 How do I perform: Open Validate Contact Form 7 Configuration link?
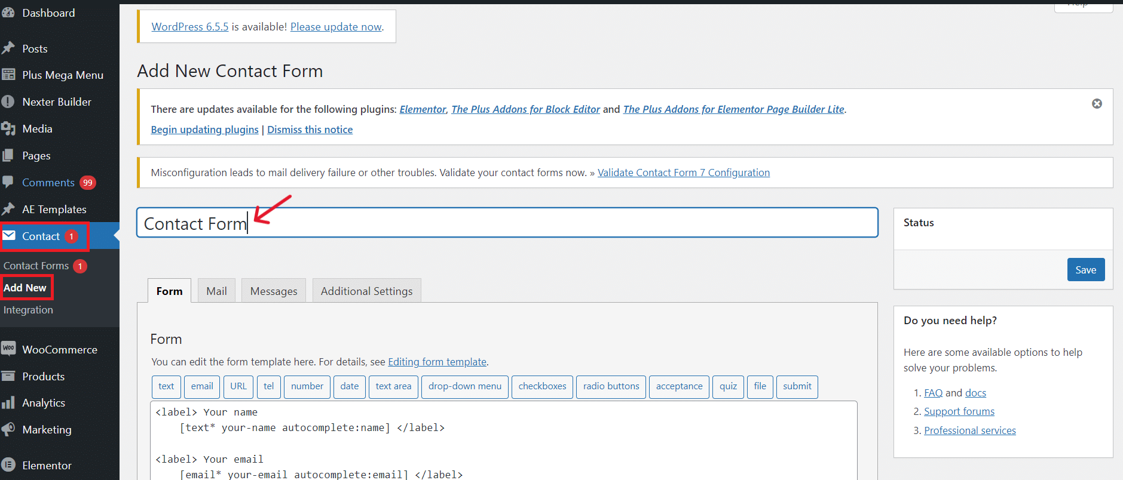click(684, 173)
